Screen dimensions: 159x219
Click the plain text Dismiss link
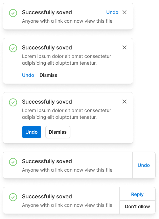tap(48, 75)
